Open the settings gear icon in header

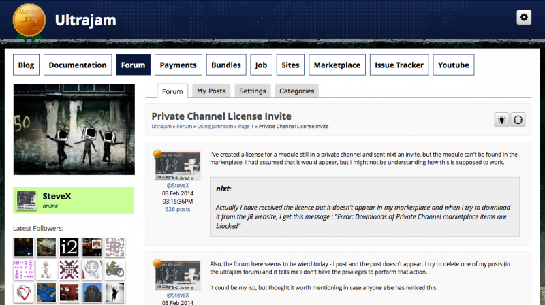(x=524, y=17)
